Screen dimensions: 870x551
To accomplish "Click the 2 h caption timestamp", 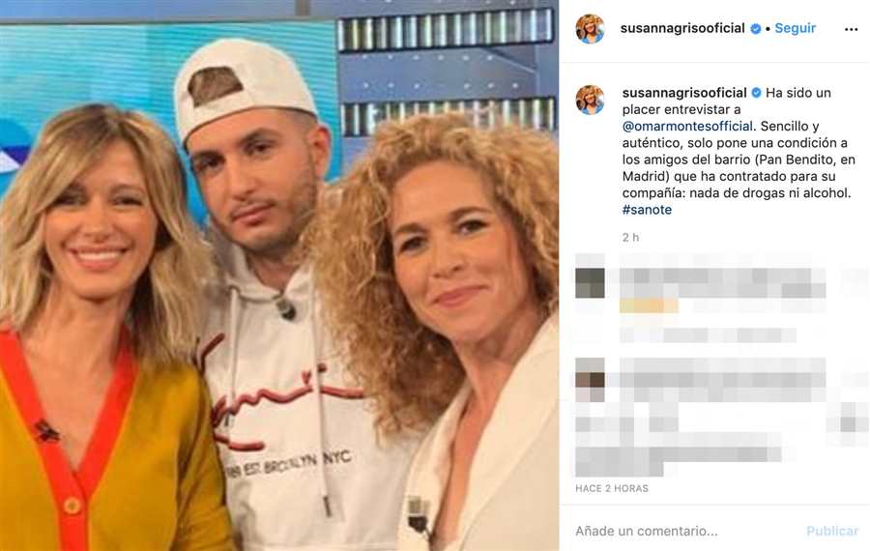I will (x=631, y=238).
